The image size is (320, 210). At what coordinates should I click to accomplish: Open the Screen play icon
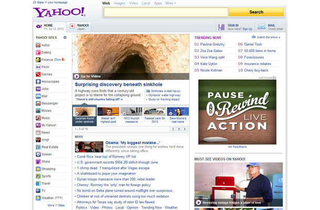(x=38, y=154)
